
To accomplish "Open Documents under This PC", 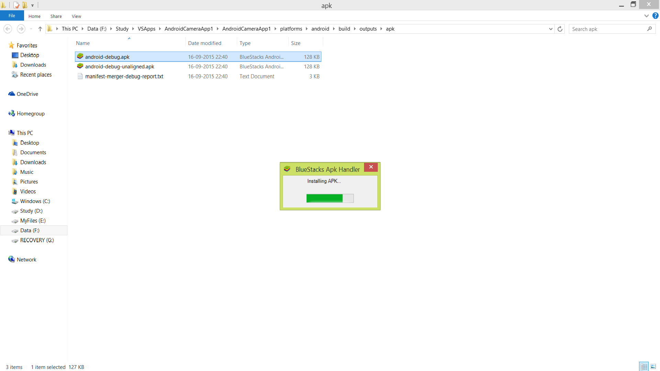I will [x=33, y=153].
